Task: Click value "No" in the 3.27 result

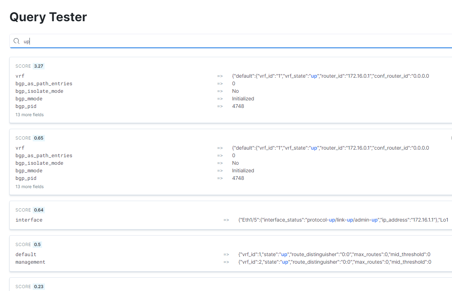Action: (235, 91)
